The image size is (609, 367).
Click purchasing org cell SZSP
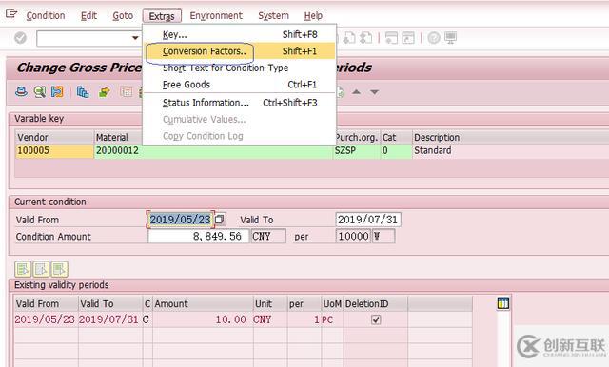pyautogui.click(x=357, y=150)
